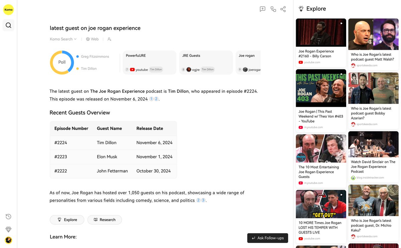
Task: Select Greg Fitzsimmons poll option
Action: point(93,56)
